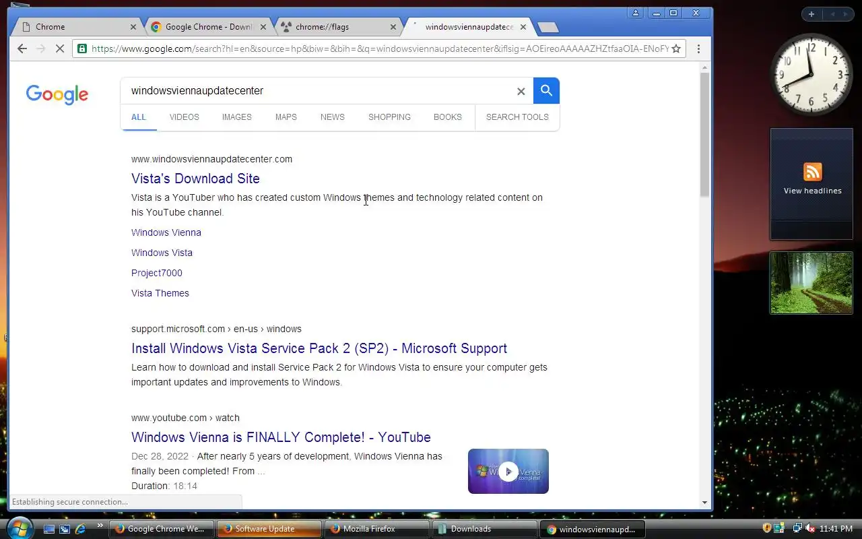Select the MAPS search filter
This screenshot has height=539, width=862.
(x=286, y=117)
